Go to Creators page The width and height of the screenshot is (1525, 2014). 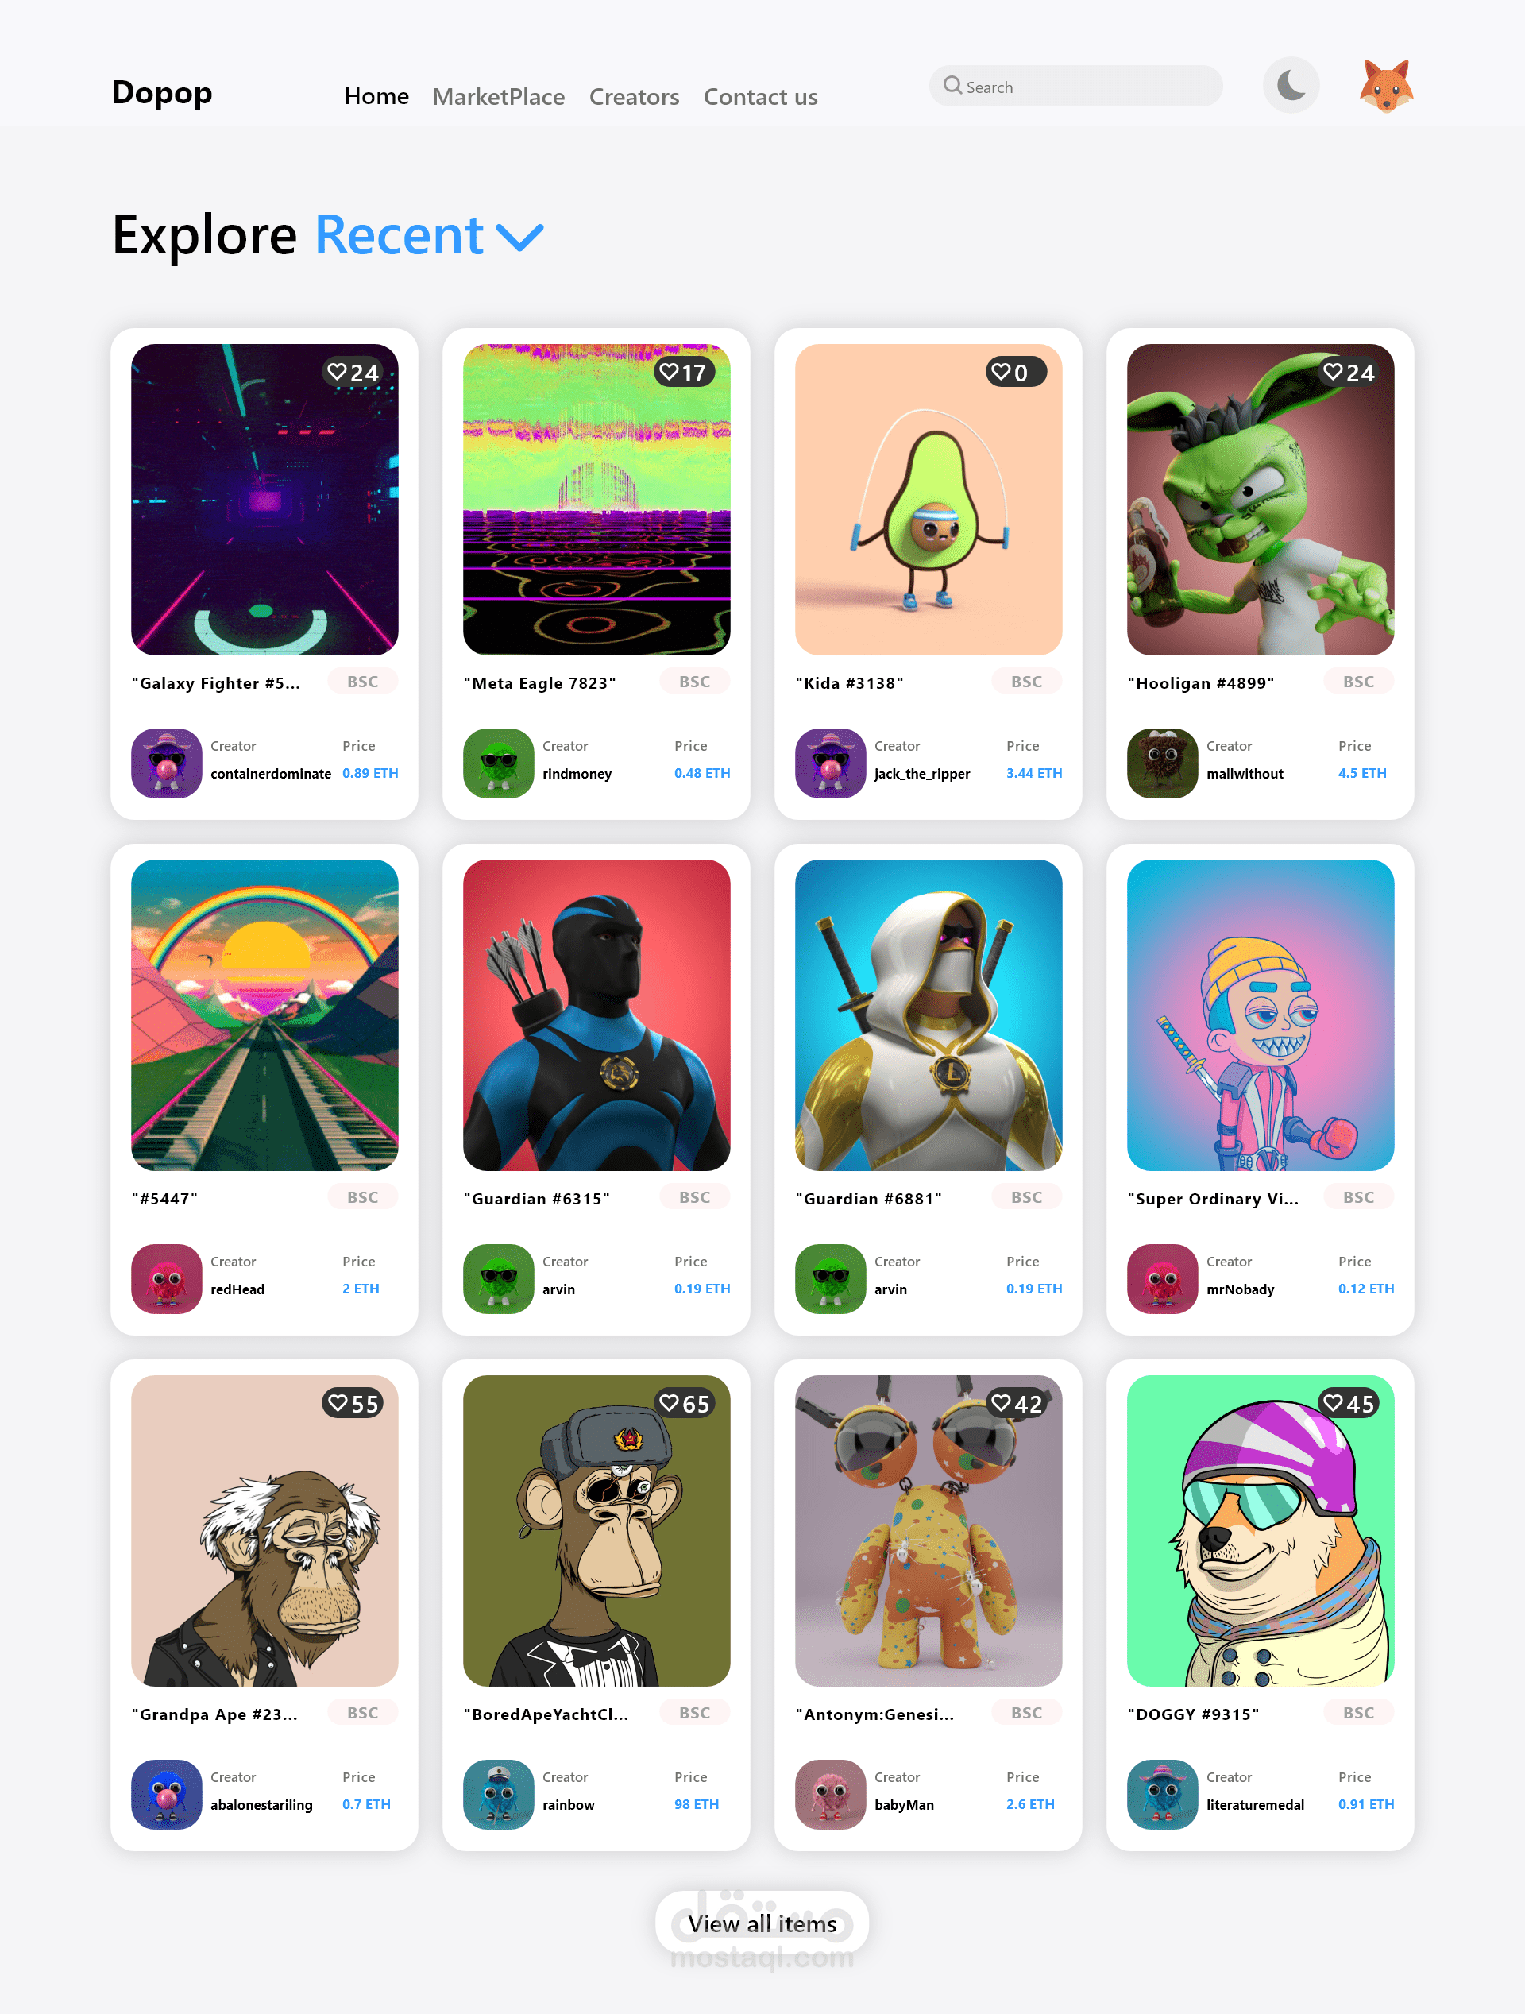pyautogui.click(x=634, y=96)
